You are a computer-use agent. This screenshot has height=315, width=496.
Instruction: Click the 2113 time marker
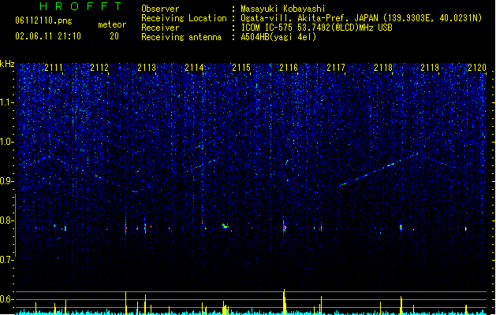pos(147,68)
